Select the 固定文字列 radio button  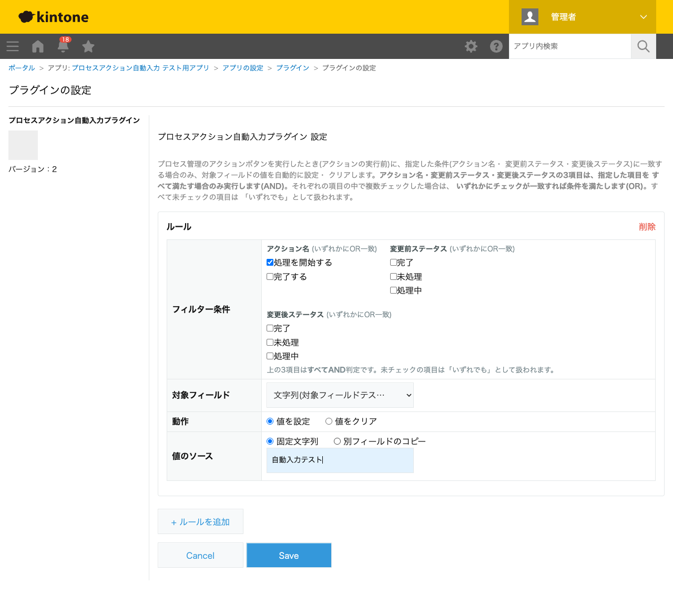(x=270, y=441)
